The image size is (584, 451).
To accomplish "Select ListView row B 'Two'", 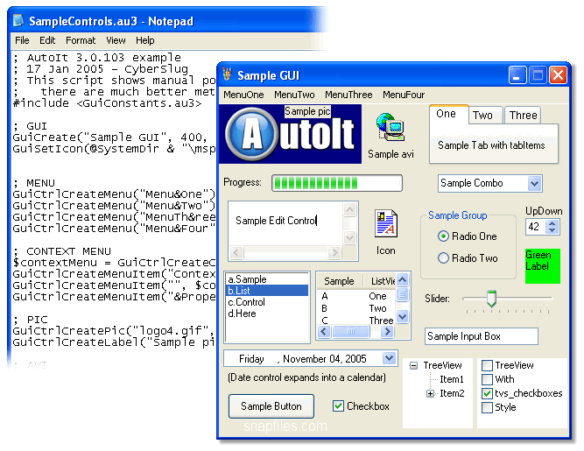I will tap(356, 308).
